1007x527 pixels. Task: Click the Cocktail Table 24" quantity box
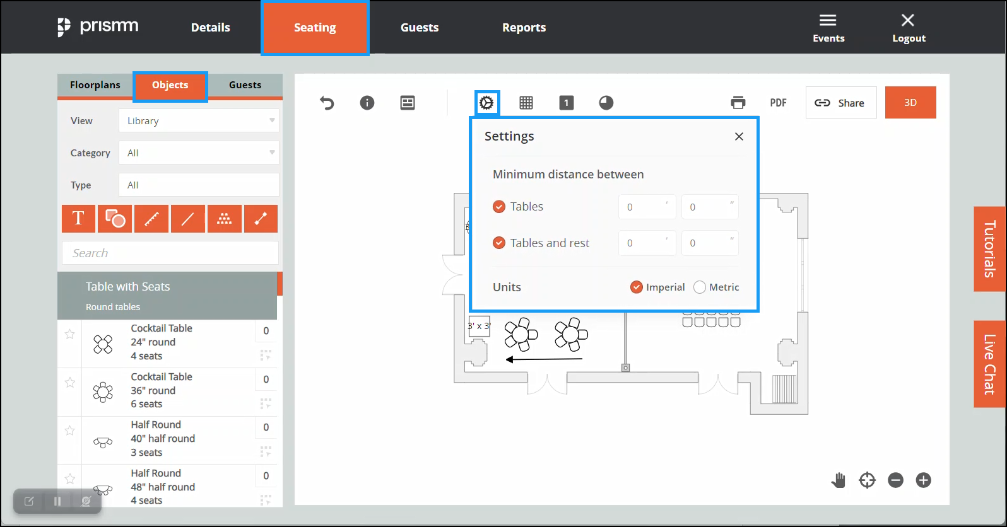coord(266,331)
